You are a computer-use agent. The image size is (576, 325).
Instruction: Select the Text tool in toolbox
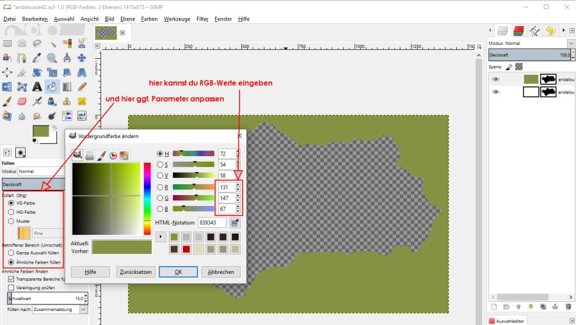(x=37, y=86)
